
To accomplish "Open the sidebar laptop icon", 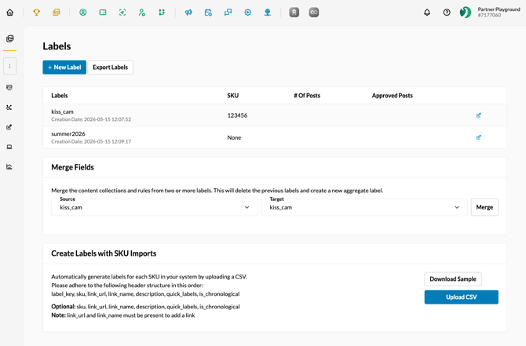I will pos(9,147).
